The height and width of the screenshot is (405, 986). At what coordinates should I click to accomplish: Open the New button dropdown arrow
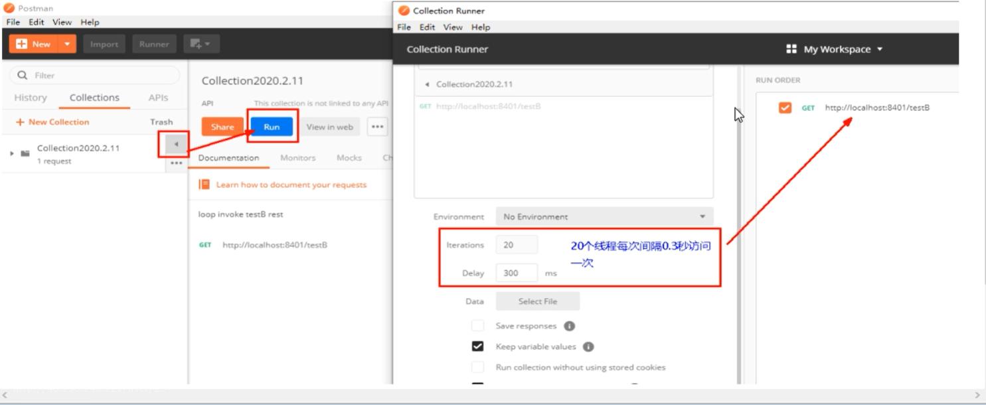[67, 44]
